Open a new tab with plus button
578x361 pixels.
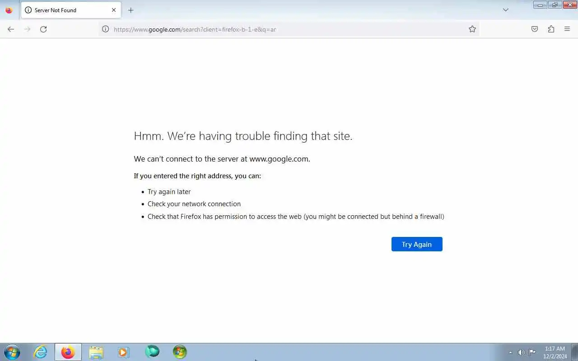coord(131,10)
